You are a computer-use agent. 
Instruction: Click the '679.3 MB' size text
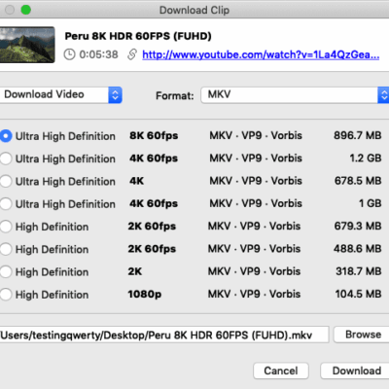(x=358, y=226)
